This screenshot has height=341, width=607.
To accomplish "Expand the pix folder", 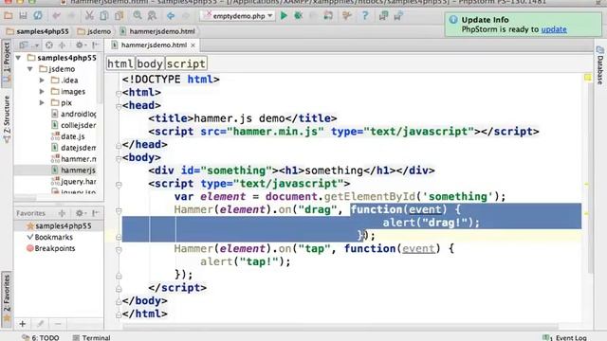I will coord(42,102).
